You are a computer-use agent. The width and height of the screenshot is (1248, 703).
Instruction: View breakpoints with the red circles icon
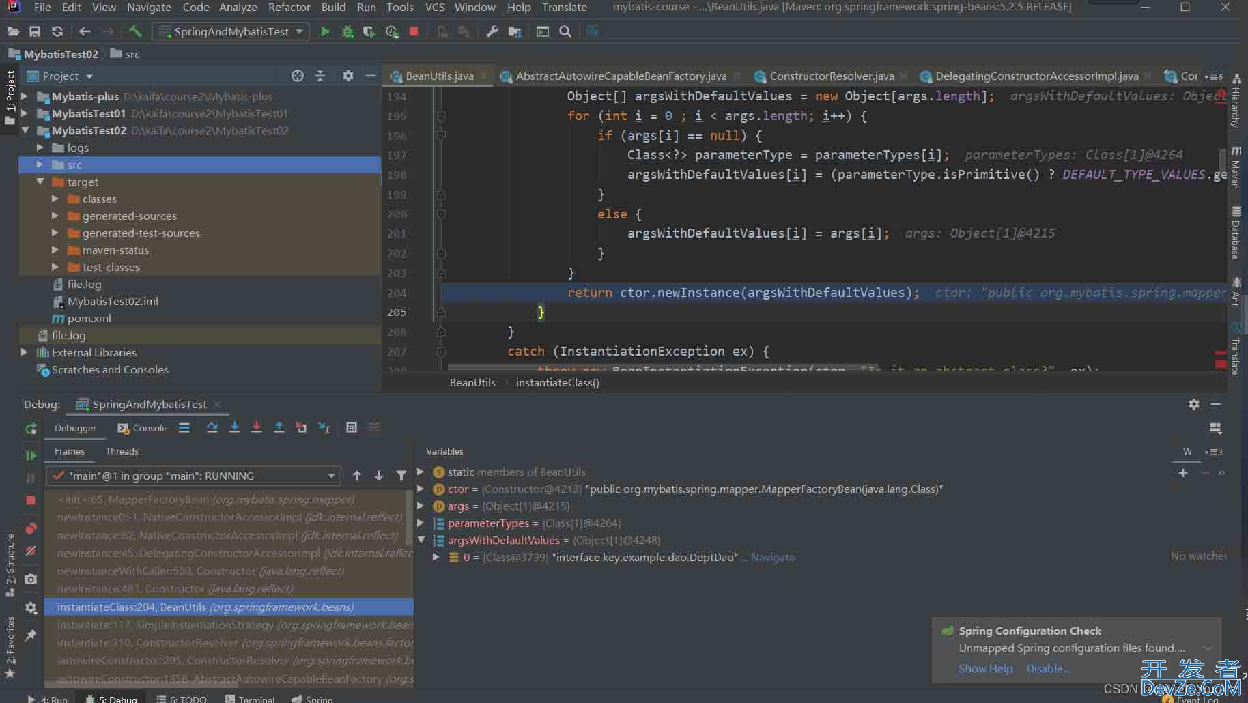tap(31, 528)
